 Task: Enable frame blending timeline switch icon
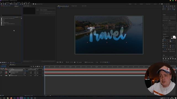38,67
